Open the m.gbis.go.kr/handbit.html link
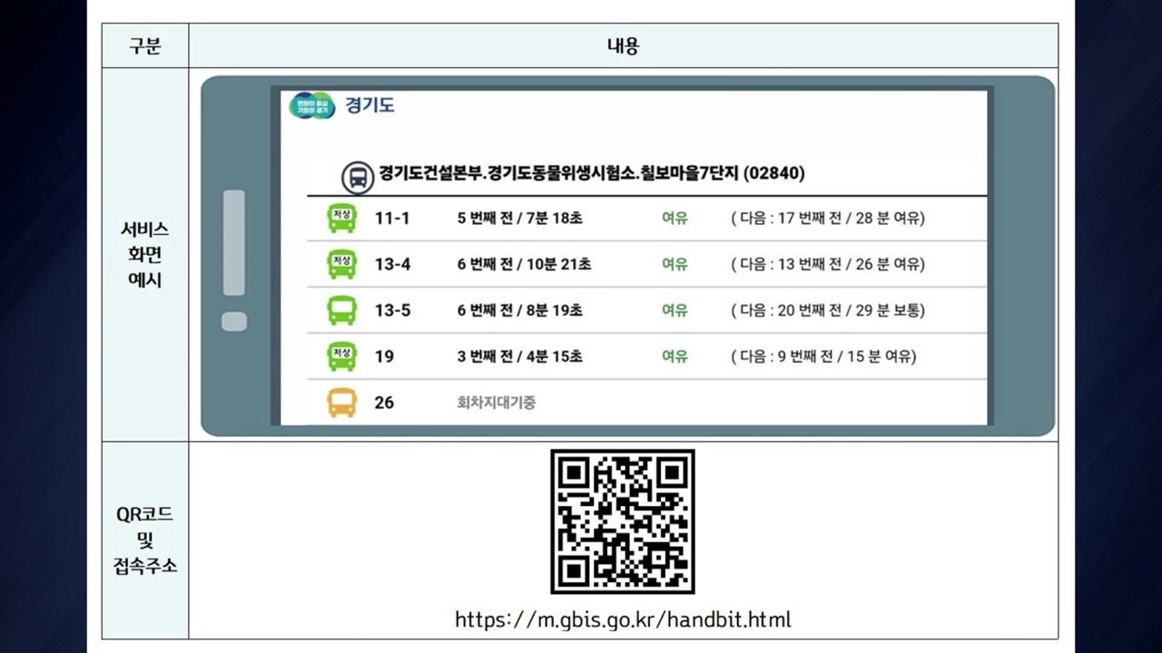This screenshot has height=653, width=1162. coord(623,619)
